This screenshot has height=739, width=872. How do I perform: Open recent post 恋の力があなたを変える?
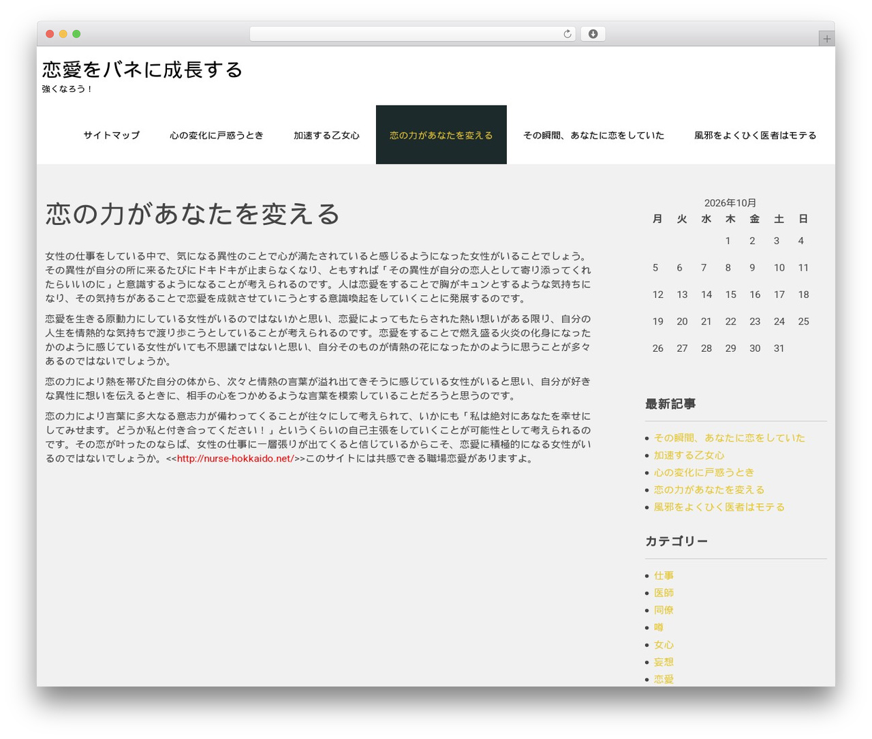(x=709, y=489)
